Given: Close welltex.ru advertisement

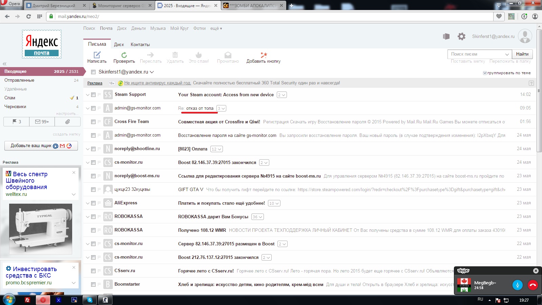Looking at the screenshot, I should coord(74,172).
